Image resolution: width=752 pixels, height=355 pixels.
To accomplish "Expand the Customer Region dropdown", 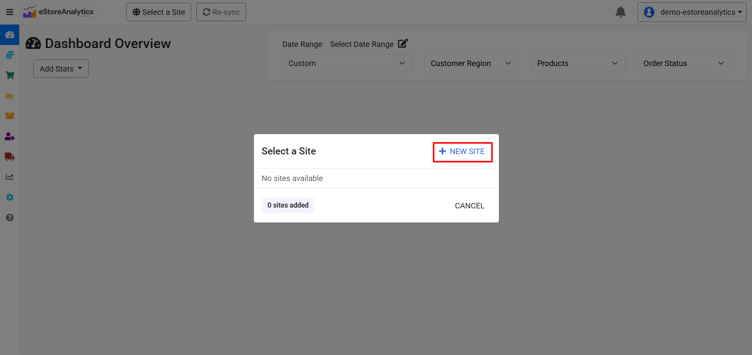I will point(471,63).
